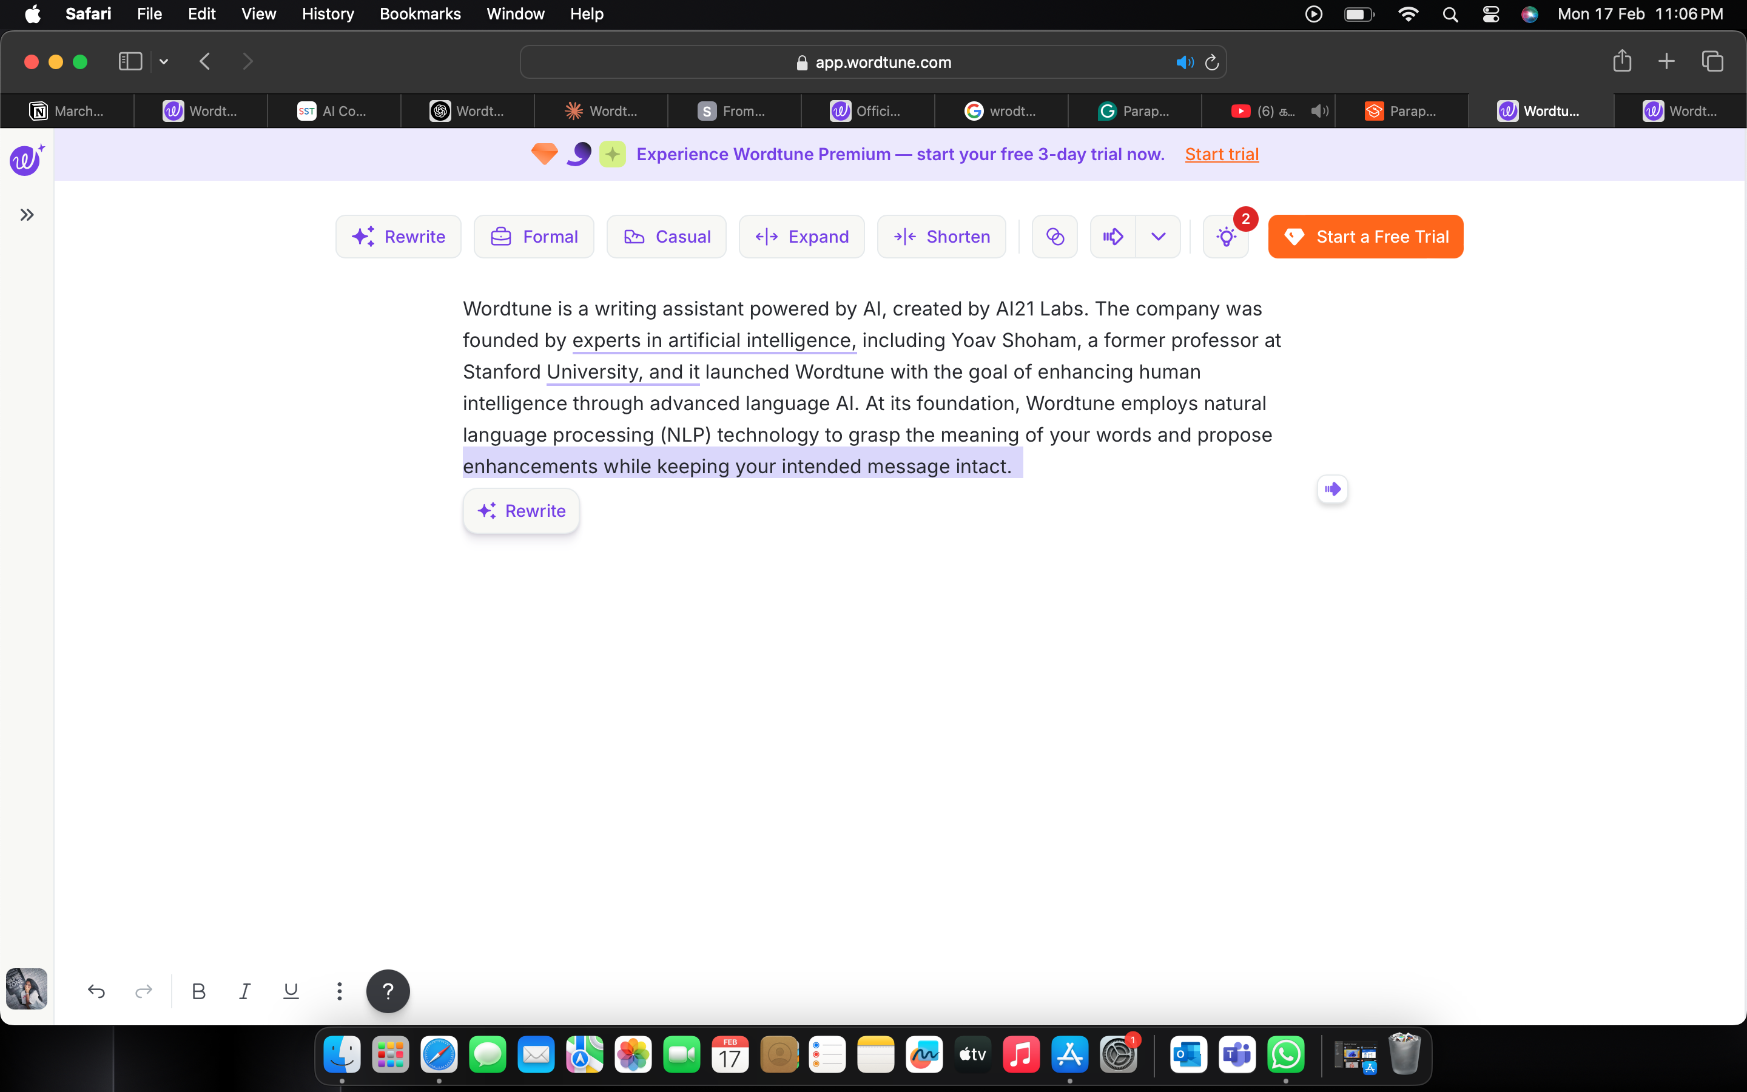Open the Bookmarks menu
Viewport: 1747px width, 1092px height.
420,14
